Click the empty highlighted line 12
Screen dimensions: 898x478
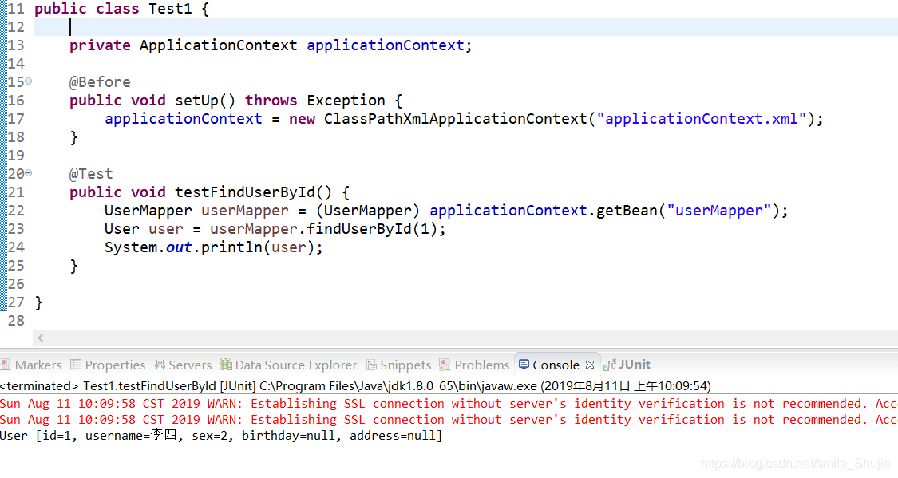[x=465, y=27]
